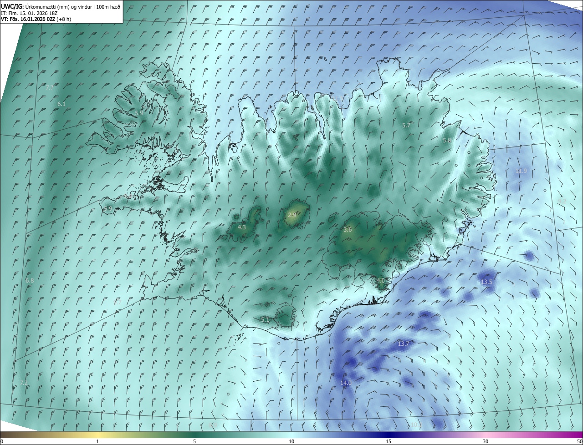Click the 13.5 value label

[x=486, y=282]
